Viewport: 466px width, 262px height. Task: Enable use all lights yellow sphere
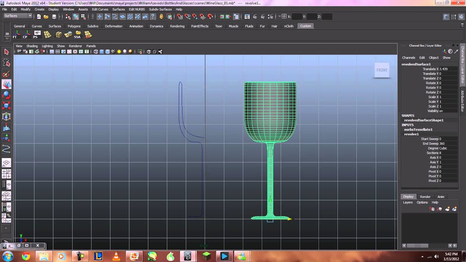pos(119,52)
